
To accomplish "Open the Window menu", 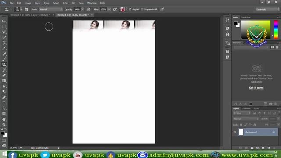I will (92, 3).
